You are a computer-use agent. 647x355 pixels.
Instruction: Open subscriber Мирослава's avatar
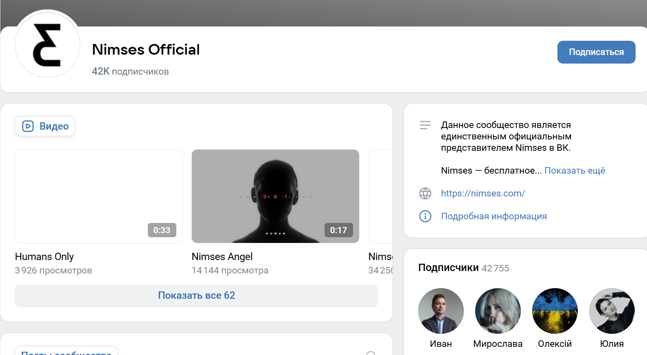498,311
